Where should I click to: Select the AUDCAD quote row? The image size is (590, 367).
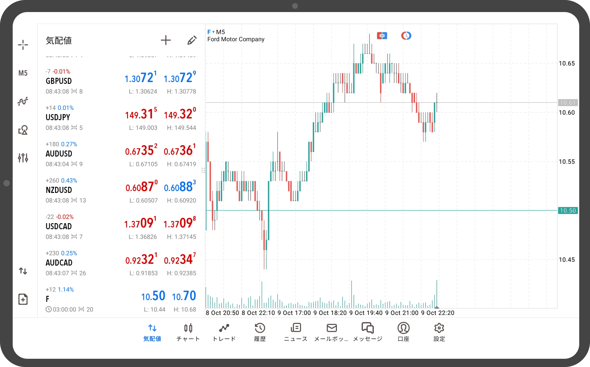121,263
